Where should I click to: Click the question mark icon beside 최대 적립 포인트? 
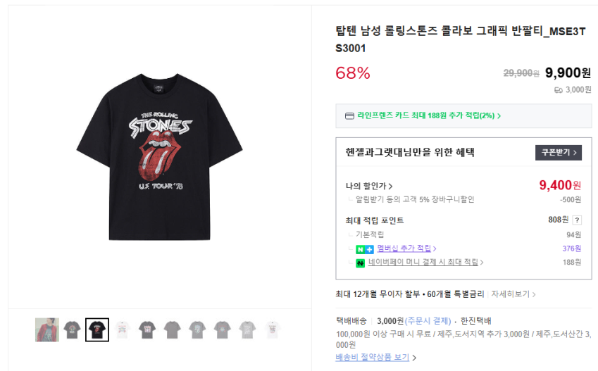pos(578,220)
